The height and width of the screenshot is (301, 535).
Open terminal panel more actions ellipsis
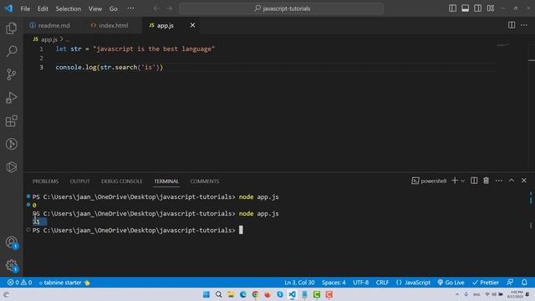click(499, 181)
